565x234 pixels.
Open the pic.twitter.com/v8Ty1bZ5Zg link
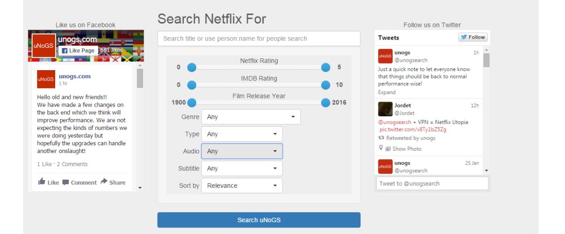tap(413, 129)
